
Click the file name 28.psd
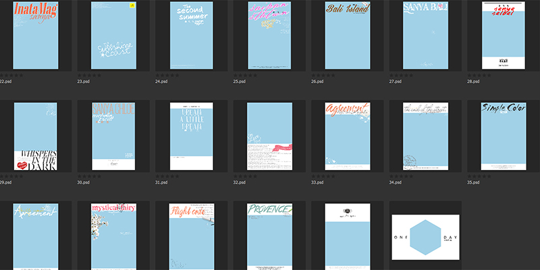[474, 82]
